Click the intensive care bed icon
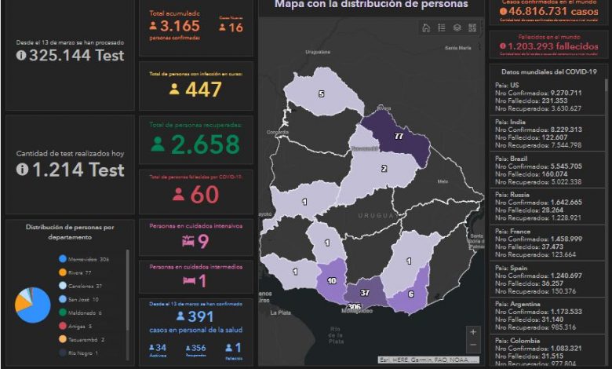 188,242
